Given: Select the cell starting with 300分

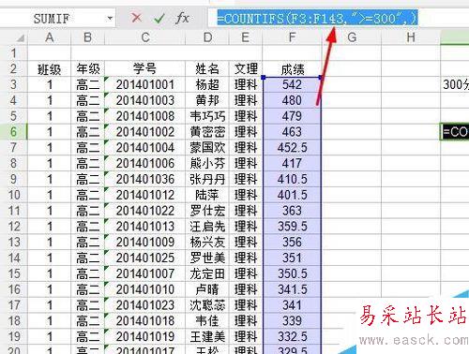Looking at the screenshot, I should 455,84.
